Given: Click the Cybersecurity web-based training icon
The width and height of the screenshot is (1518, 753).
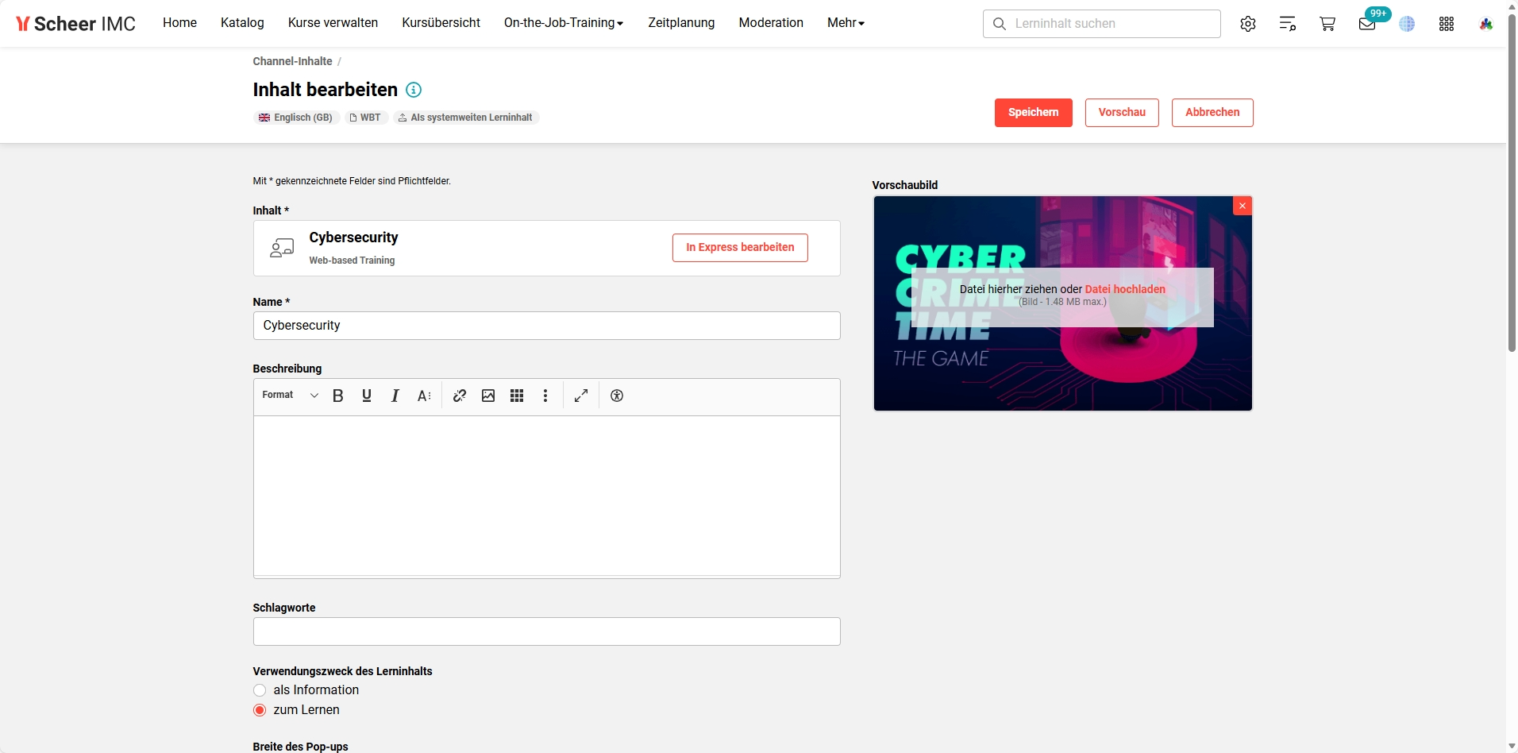Looking at the screenshot, I should [x=282, y=248].
